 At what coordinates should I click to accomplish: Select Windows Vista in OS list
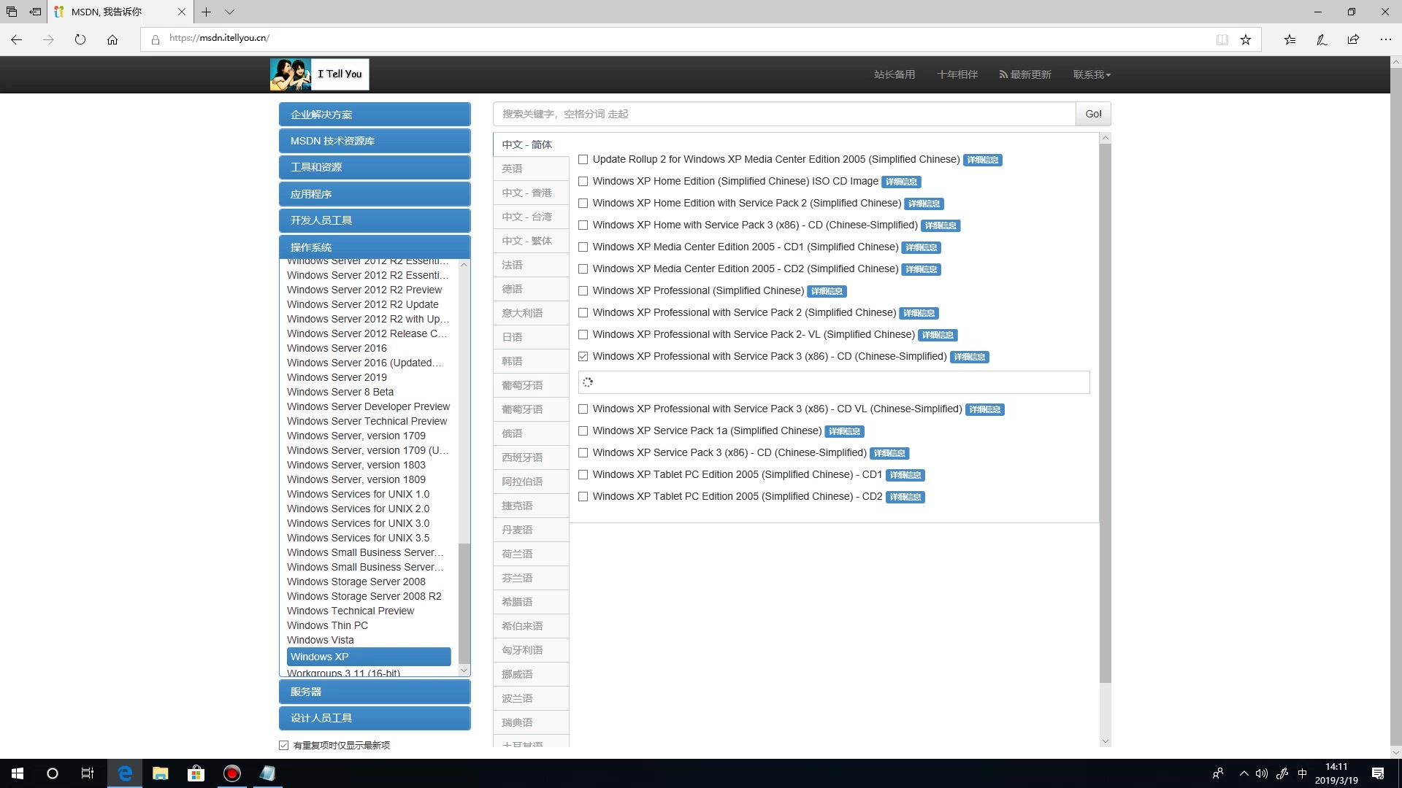321,640
